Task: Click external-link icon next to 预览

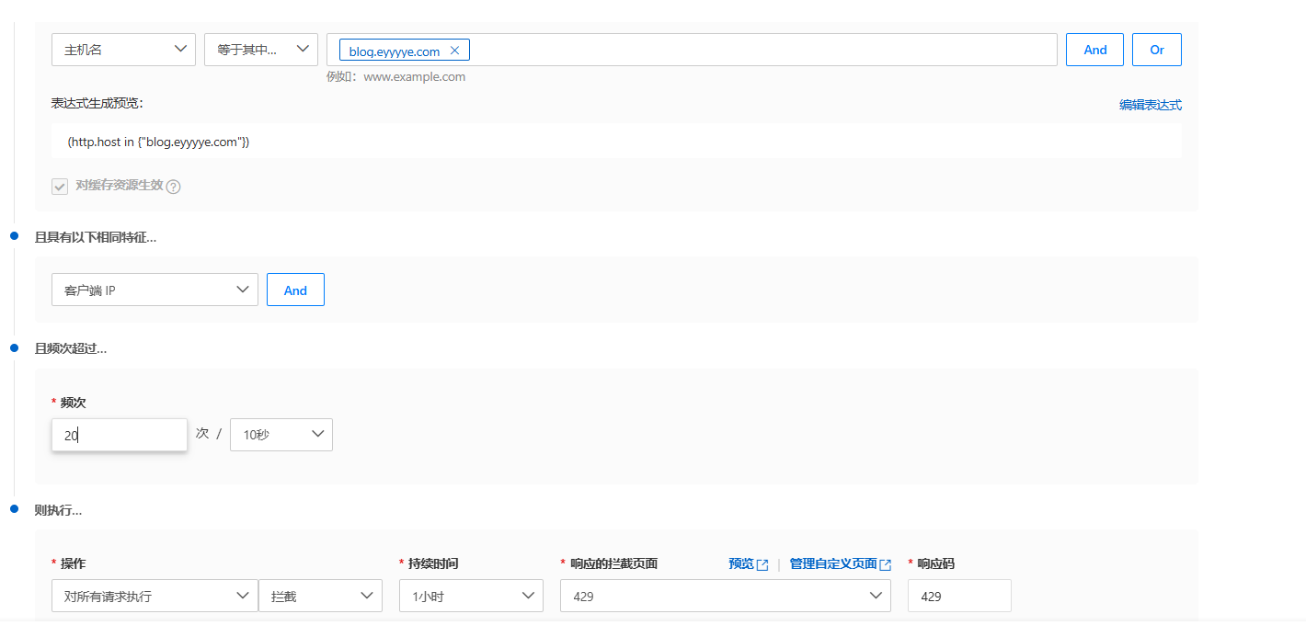Action: pos(762,564)
